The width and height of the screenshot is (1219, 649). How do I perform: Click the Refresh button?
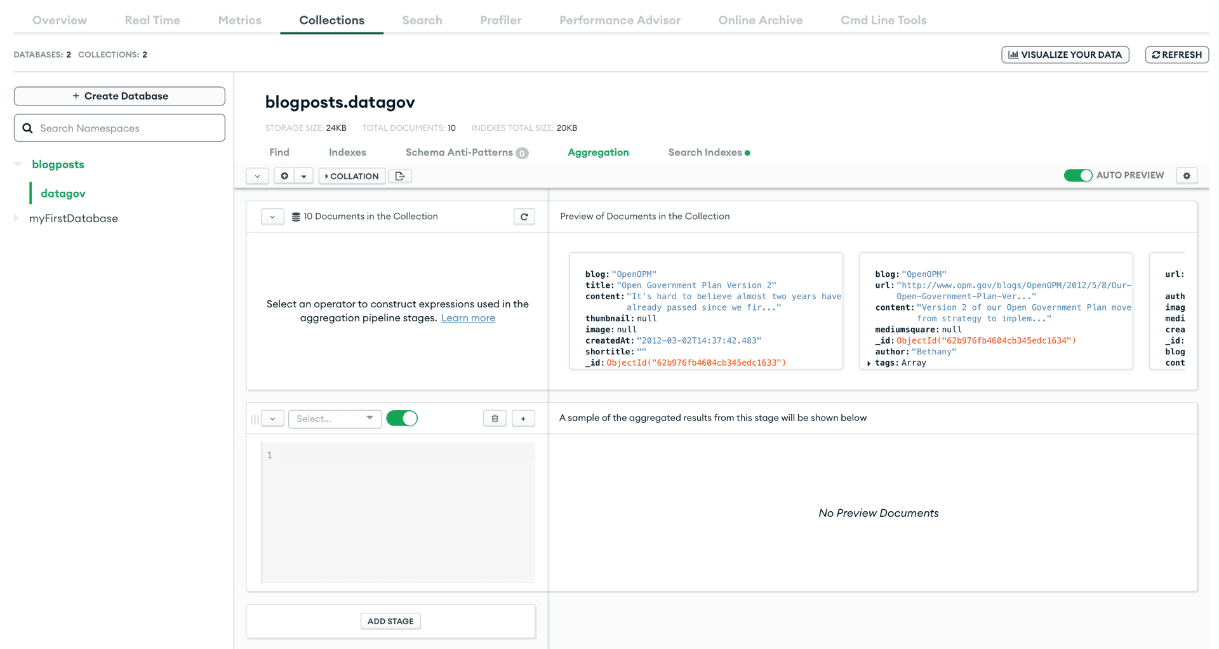coord(1176,55)
